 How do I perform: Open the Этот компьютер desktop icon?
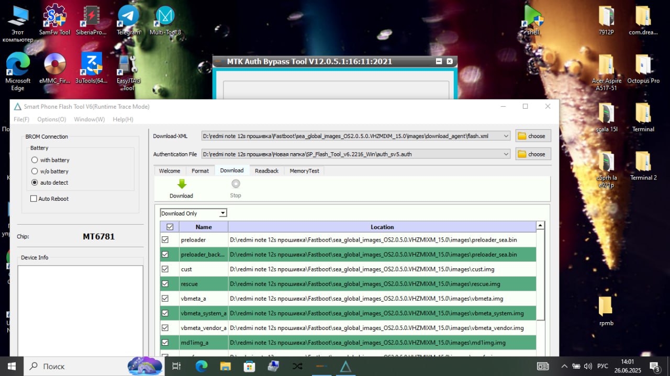tap(18, 24)
